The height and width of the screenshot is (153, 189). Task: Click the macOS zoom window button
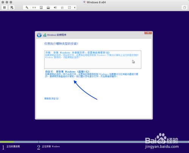click(x=11, y=2)
